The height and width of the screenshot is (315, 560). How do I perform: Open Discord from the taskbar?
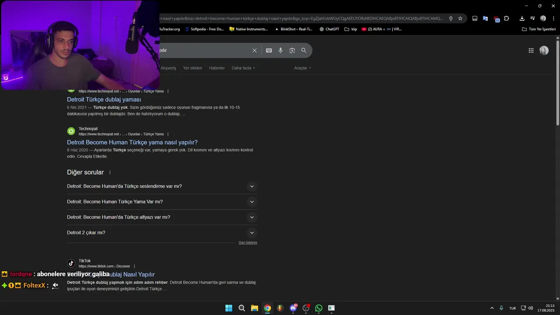click(x=293, y=308)
